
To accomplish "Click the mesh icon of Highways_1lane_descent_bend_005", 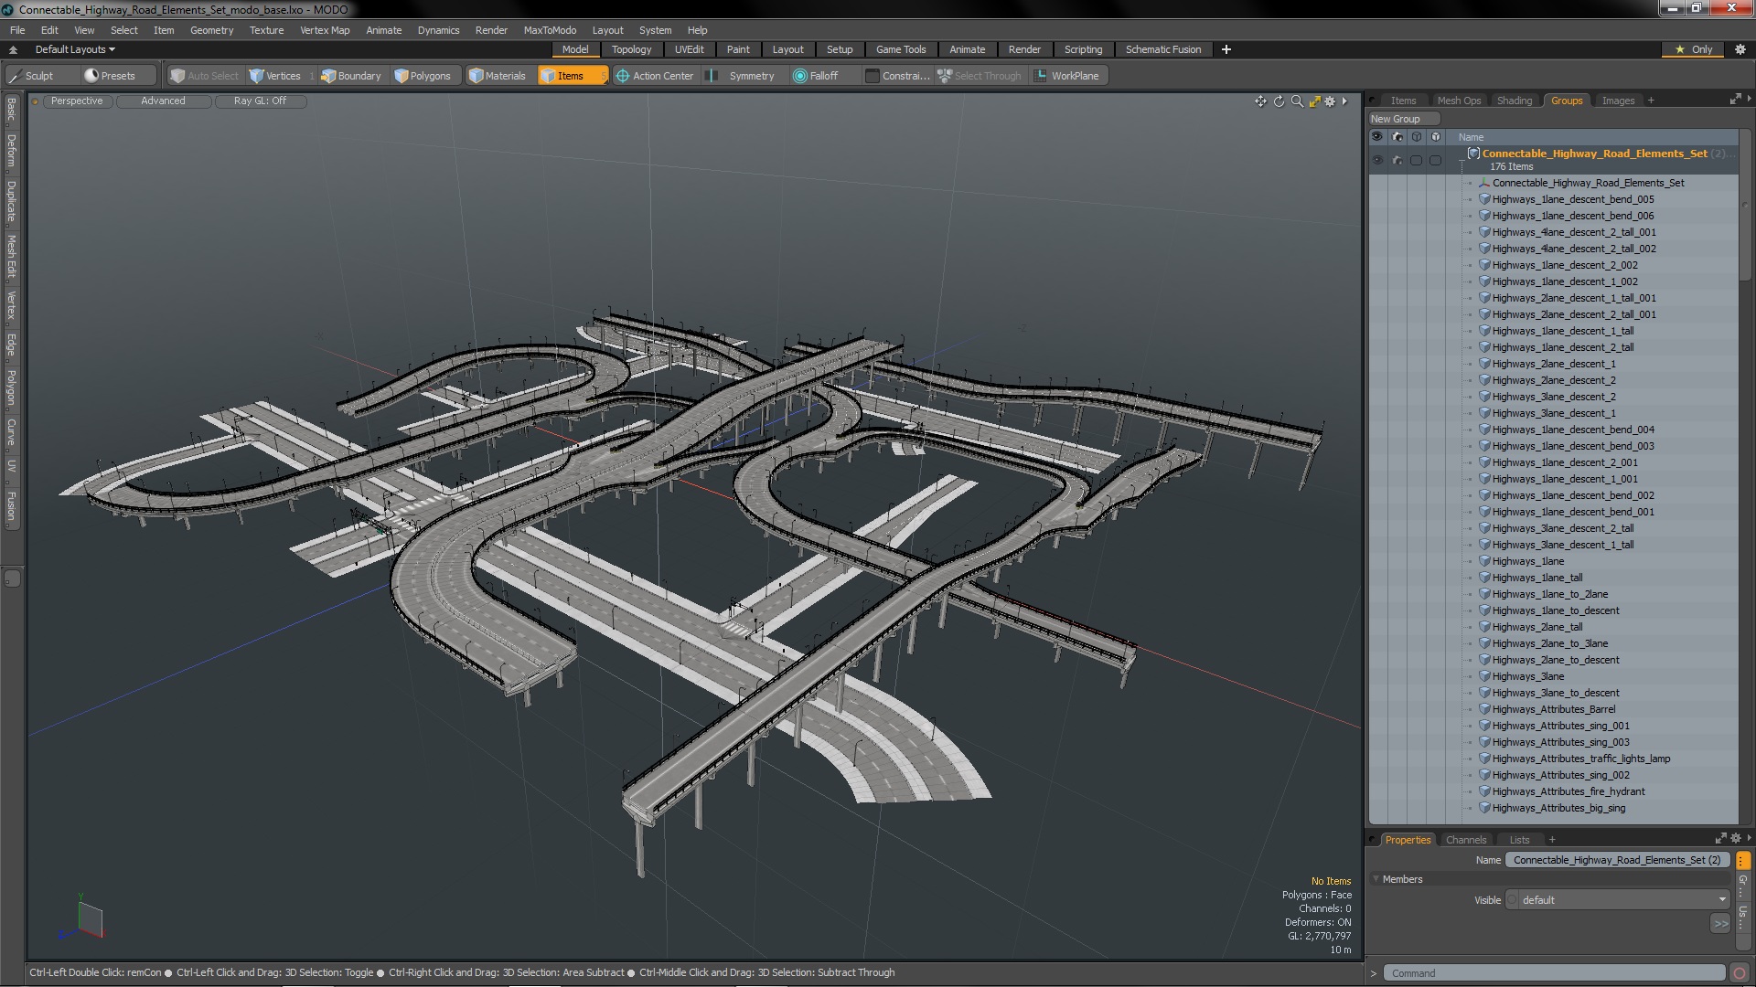I will click(1485, 199).
